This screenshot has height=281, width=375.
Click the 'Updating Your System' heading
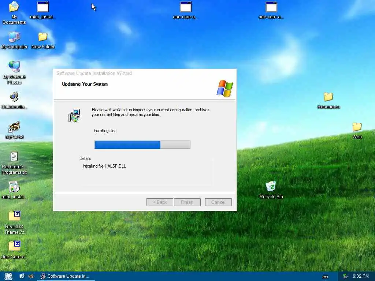point(85,84)
